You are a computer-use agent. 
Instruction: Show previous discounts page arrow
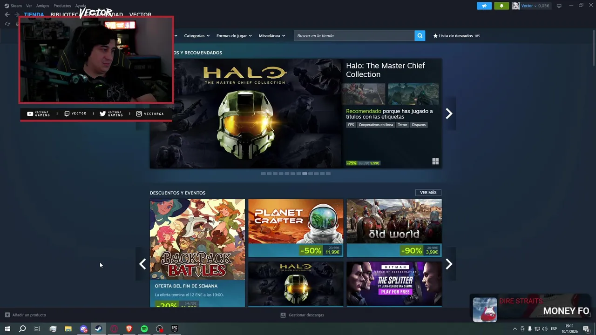[142, 264]
